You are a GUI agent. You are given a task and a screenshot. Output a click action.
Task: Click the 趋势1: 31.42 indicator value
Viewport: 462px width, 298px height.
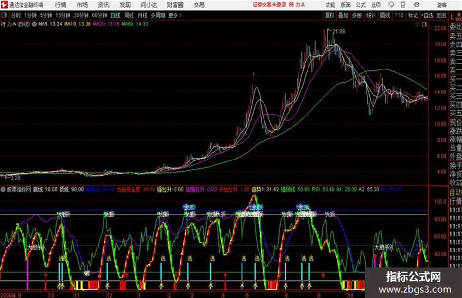coord(265,189)
